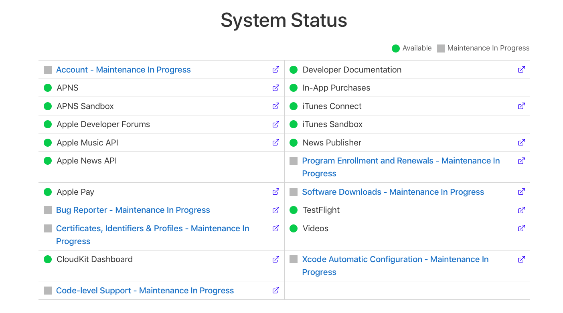Click In-App Purchases text
This screenshot has width=563, height=313.
coord(336,88)
